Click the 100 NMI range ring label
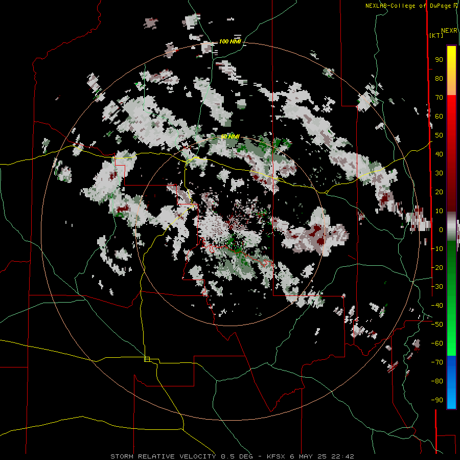This screenshot has width=460, height=460. [230, 42]
